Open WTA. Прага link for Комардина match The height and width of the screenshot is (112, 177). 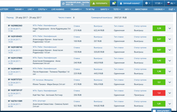click(x=45, y=58)
